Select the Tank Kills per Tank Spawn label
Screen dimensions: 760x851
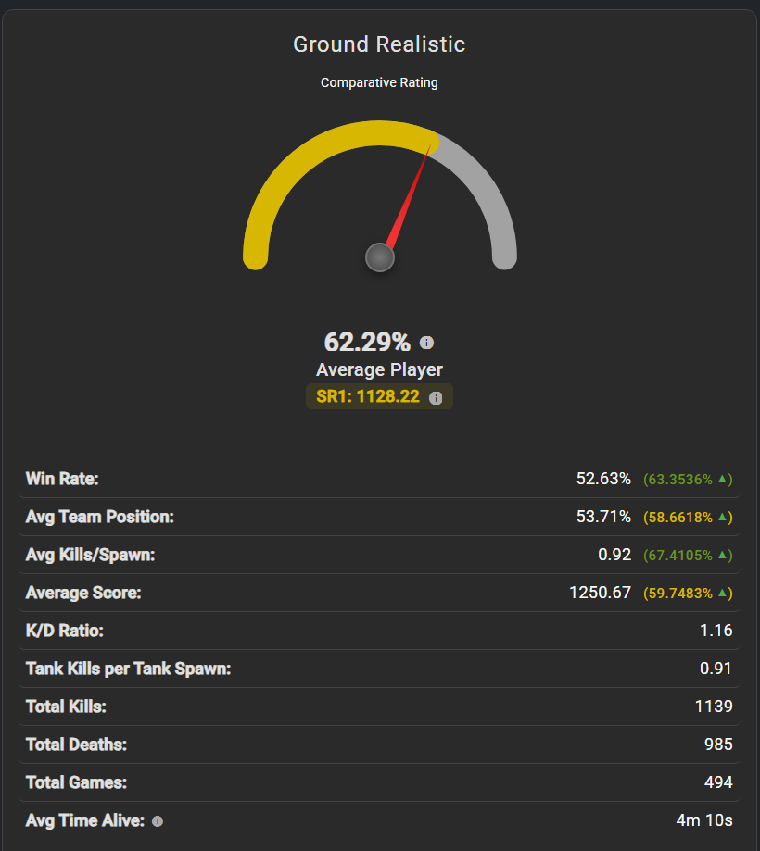point(128,669)
